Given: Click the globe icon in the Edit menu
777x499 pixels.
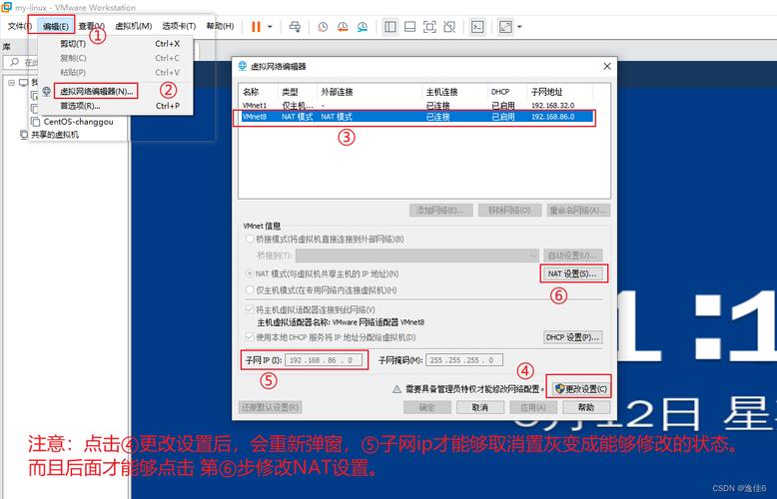Looking at the screenshot, I should pyautogui.click(x=46, y=91).
